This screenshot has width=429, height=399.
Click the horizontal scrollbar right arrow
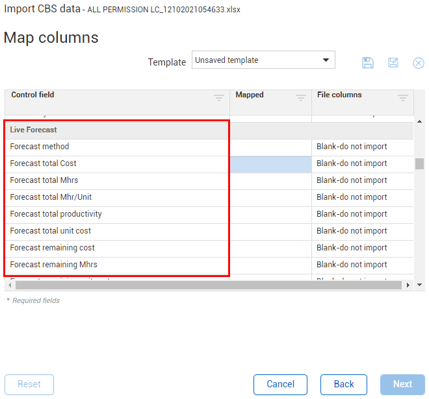[x=408, y=285]
